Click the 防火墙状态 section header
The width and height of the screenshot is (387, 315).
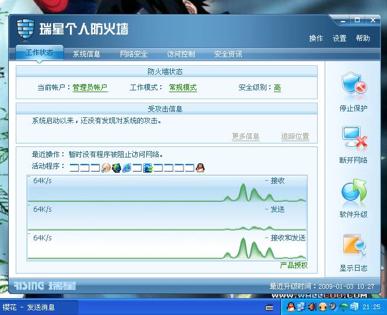click(x=167, y=72)
